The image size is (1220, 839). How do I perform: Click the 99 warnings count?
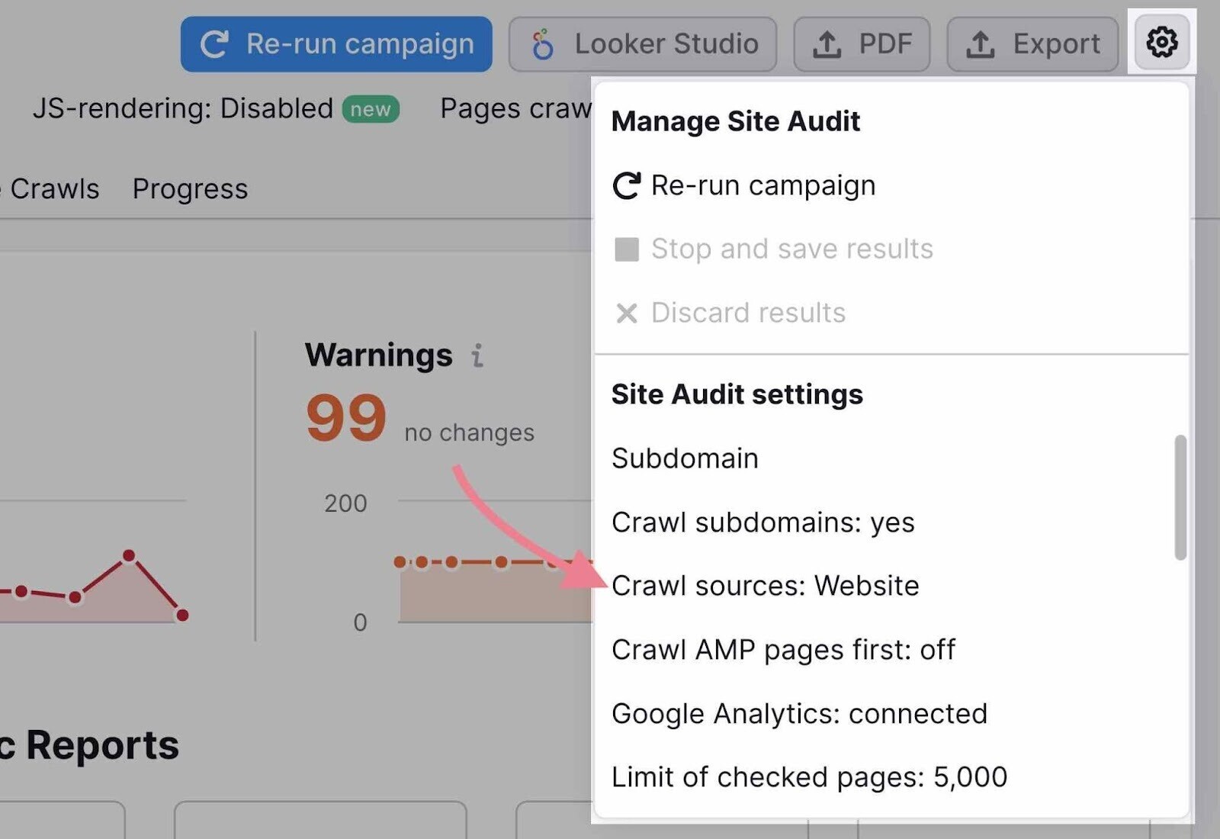(x=345, y=416)
